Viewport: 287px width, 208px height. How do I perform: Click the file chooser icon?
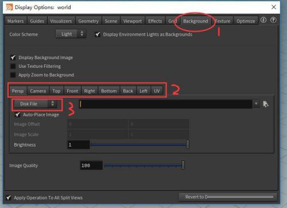266,104
